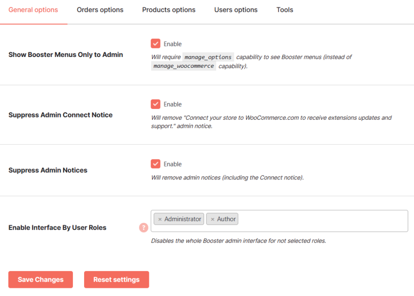414x296 pixels.
Task: Toggle Suppress Admin Connect Notice checkbox
Action: click(156, 104)
